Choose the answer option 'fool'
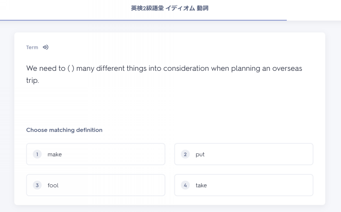Screen dimensions: 341x212 (x=96, y=185)
